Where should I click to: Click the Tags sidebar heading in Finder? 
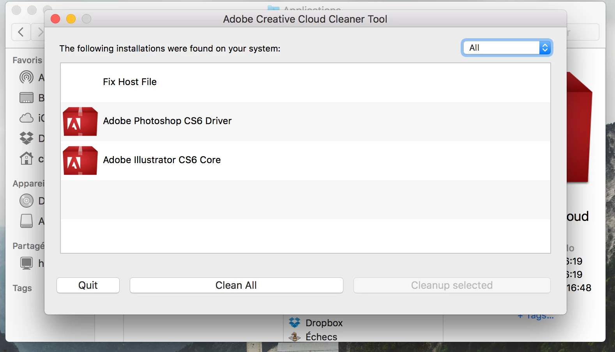coord(22,288)
